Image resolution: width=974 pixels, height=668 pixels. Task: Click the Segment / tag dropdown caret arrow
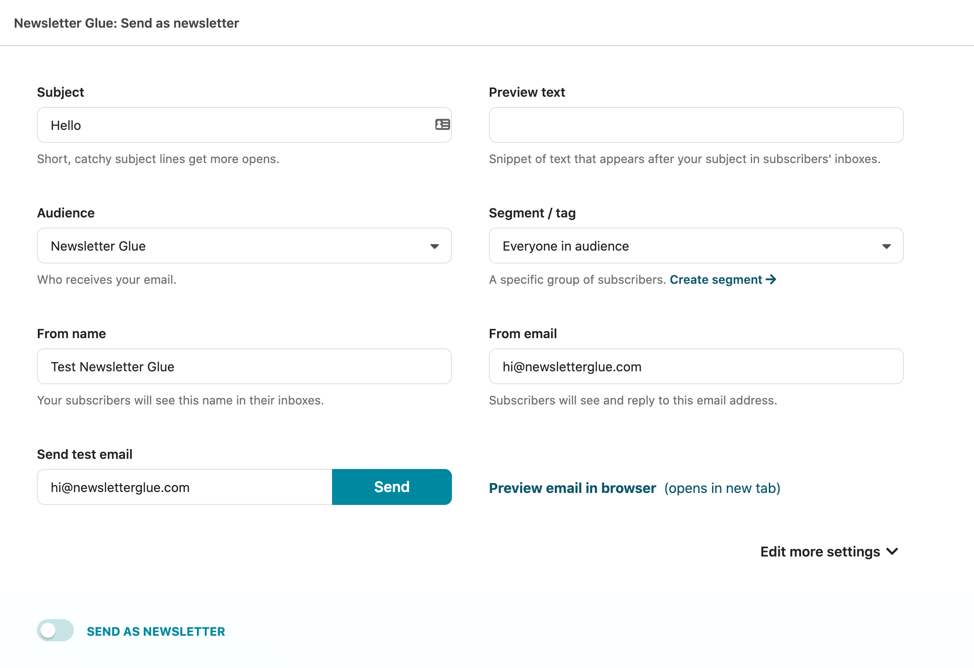coord(886,246)
